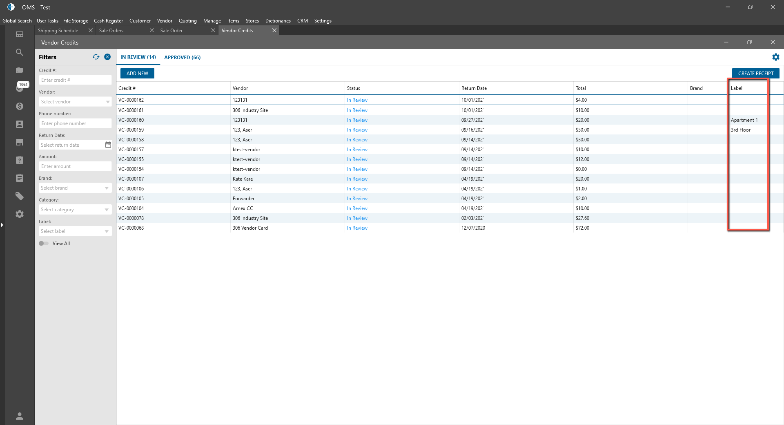Focus the Enter phone number field

pos(75,123)
